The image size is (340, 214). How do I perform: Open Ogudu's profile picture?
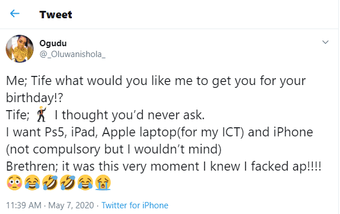[x=20, y=49]
